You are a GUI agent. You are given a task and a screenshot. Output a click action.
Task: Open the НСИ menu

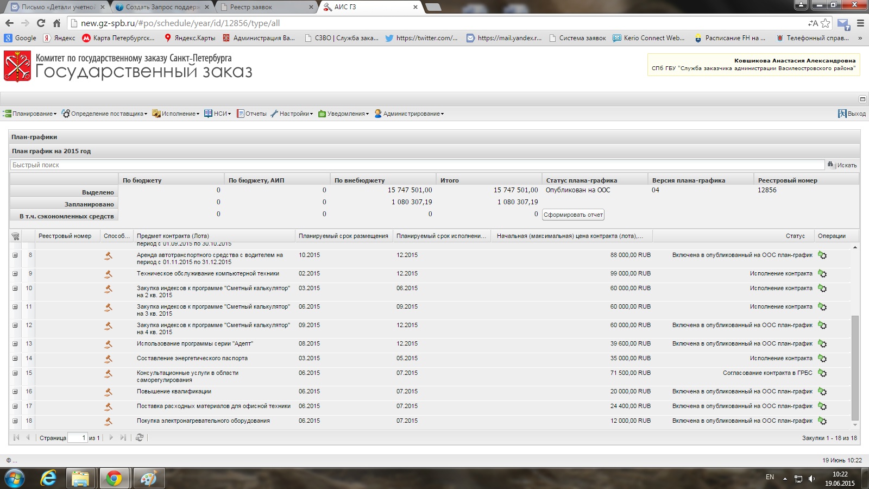point(218,114)
